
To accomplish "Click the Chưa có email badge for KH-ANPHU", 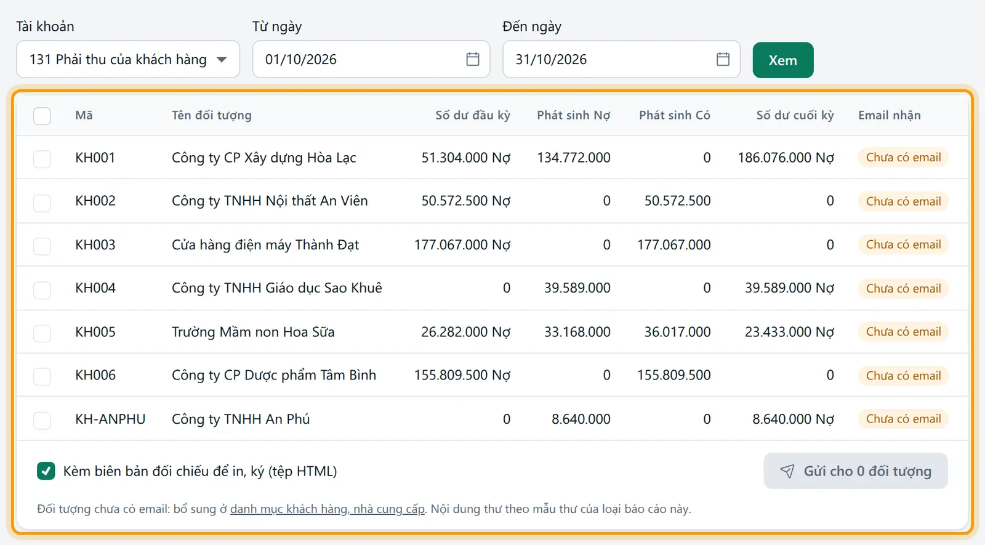I will 903,419.
